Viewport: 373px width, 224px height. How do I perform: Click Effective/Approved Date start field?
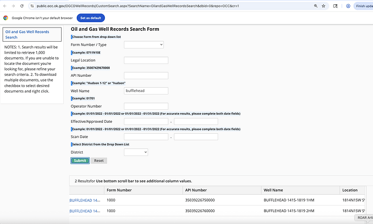[x=146, y=121]
